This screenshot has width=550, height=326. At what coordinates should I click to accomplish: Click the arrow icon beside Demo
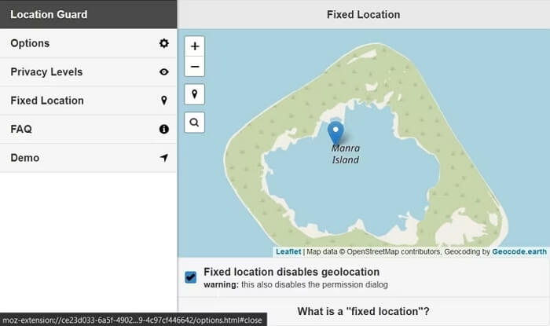tap(163, 158)
